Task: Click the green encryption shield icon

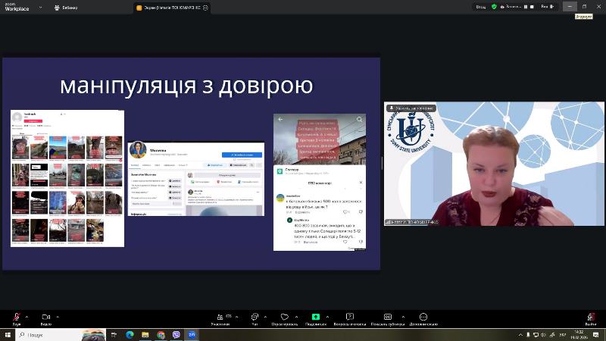Action: tap(494, 6)
